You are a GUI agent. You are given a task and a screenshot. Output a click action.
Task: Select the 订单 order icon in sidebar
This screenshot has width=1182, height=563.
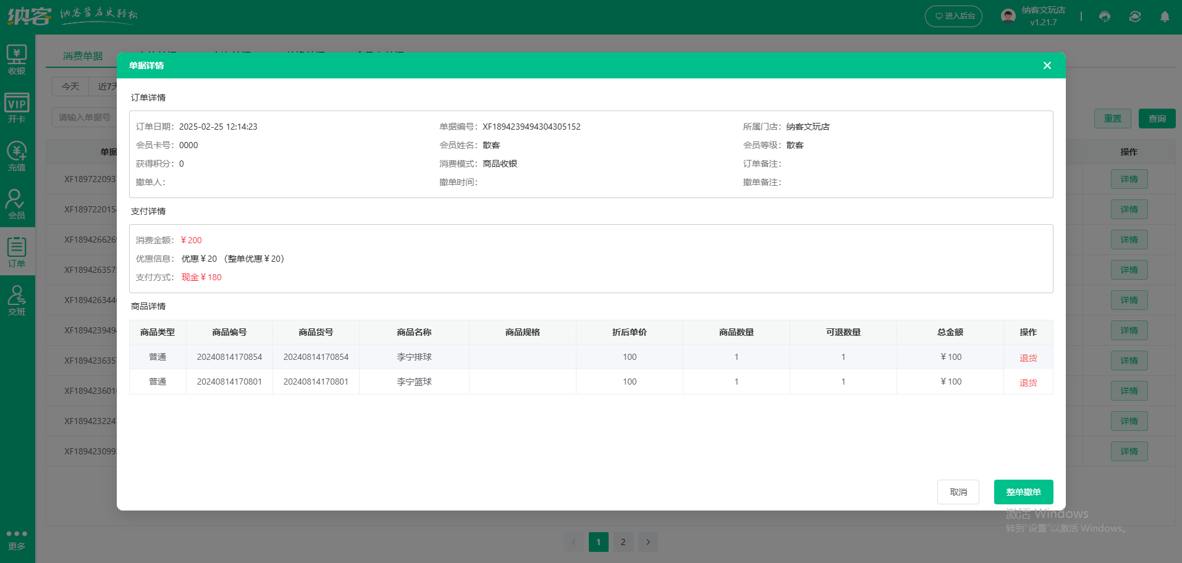point(17,251)
